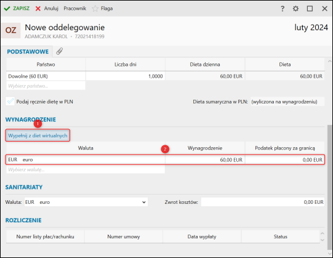Expand the Sanitariaty Waluta dropdown
The image size is (333, 258).
pyautogui.click(x=144, y=202)
